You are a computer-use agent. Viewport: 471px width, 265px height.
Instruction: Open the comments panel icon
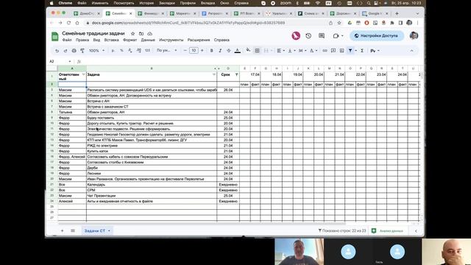coord(322,36)
